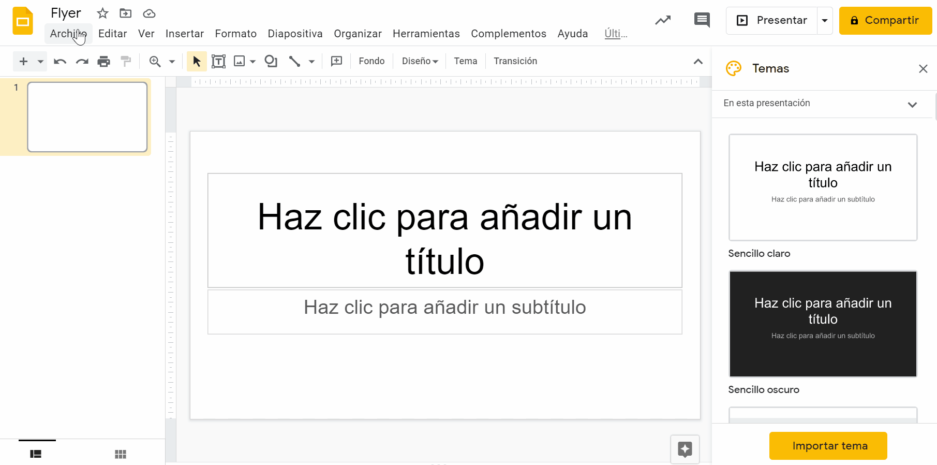Open the Complementos menu
Image resolution: width=937 pixels, height=465 pixels.
pos(509,34)
